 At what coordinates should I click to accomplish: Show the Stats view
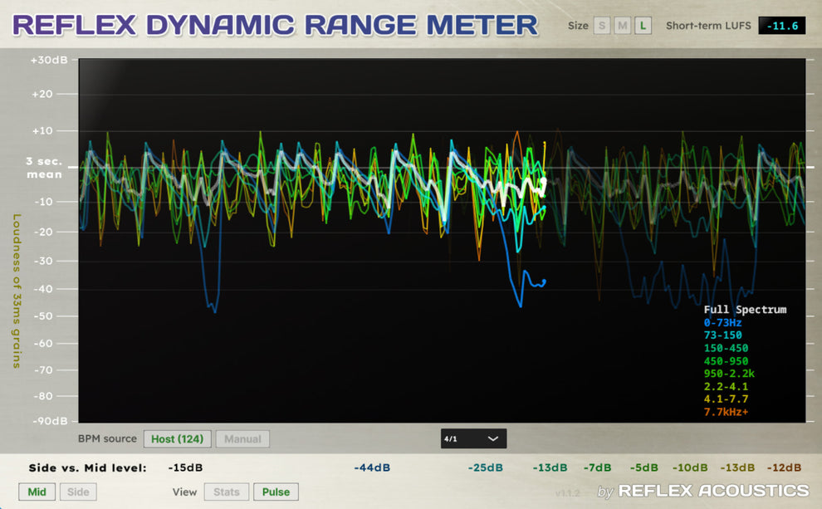226,492
